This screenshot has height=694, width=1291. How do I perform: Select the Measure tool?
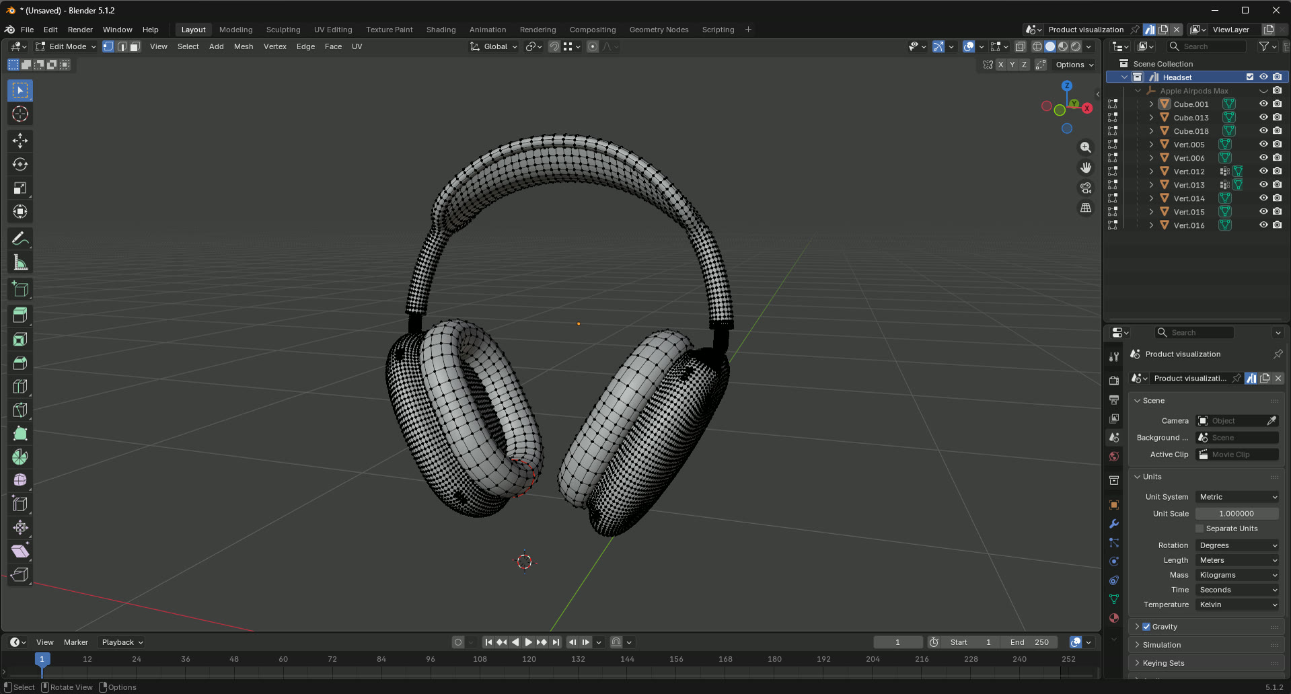pyautogui.click(x=20, y=263)
